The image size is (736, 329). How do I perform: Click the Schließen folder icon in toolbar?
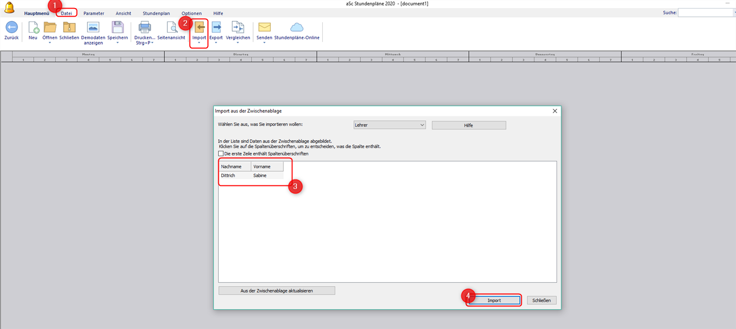click(69, 27)
